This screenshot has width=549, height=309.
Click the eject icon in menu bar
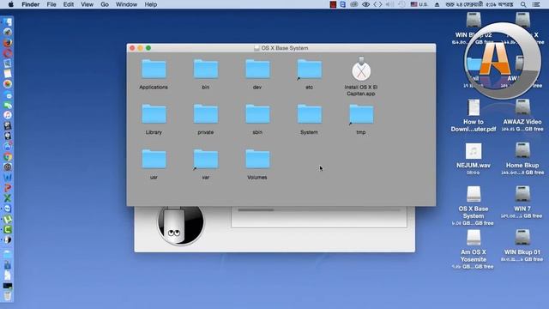pyautogui.click(x=437, y=4)
